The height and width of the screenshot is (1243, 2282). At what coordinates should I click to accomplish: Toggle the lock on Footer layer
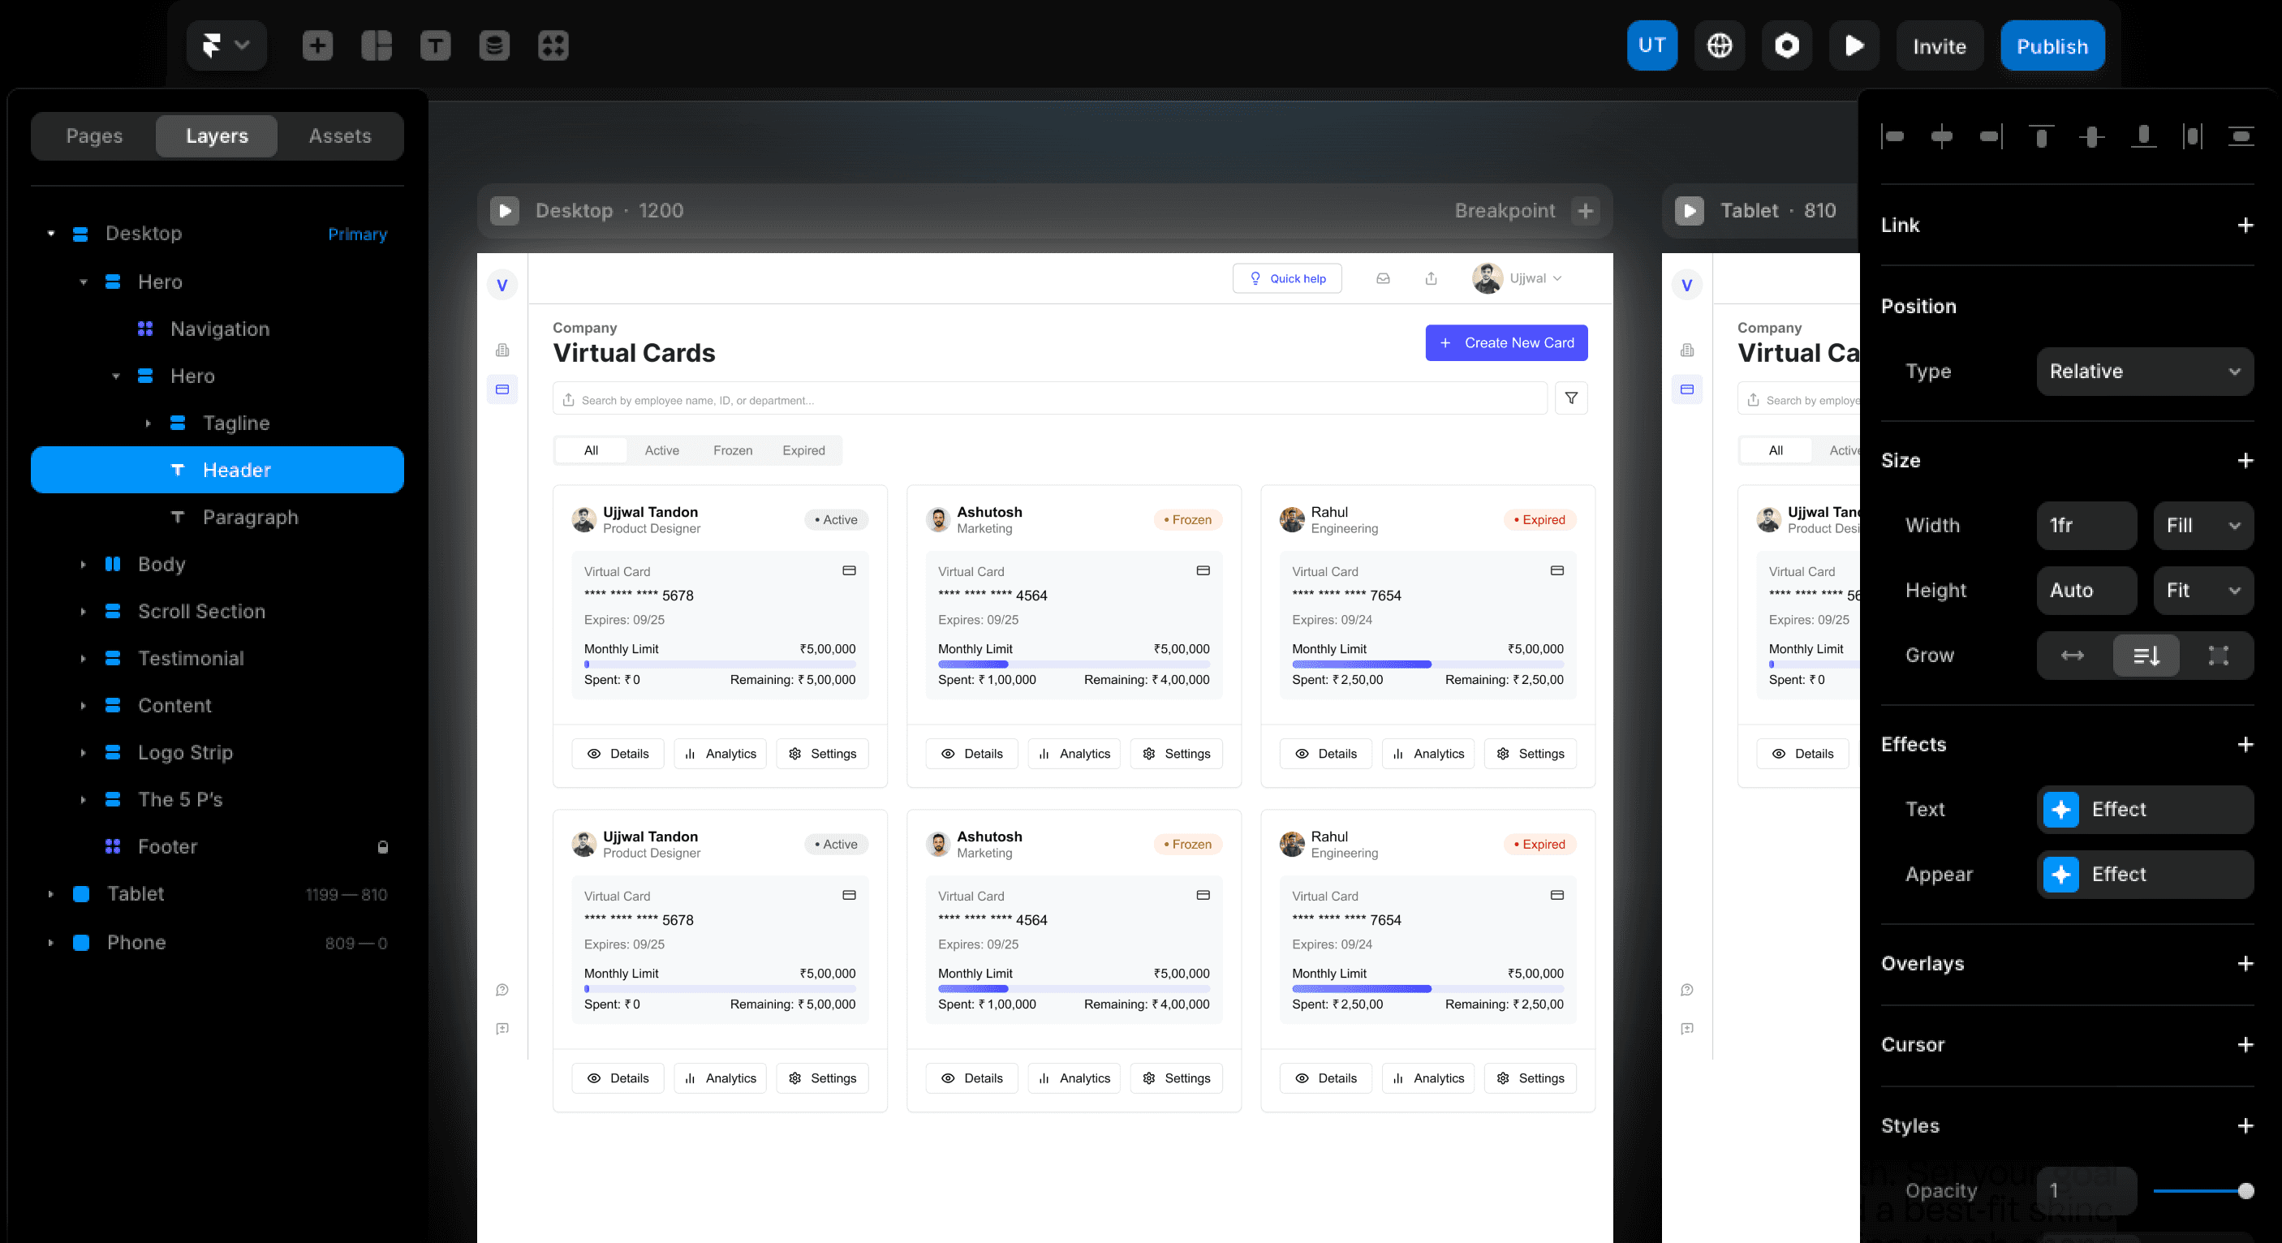[x=383, y=847]
